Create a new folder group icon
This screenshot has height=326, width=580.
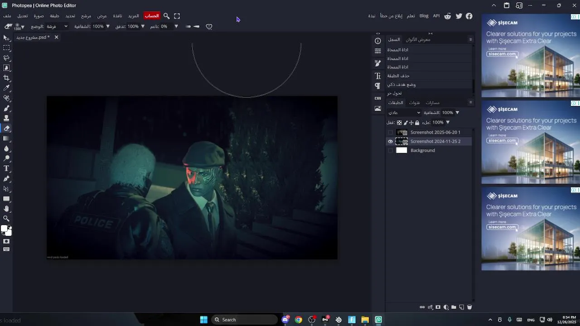click(454, 307)
